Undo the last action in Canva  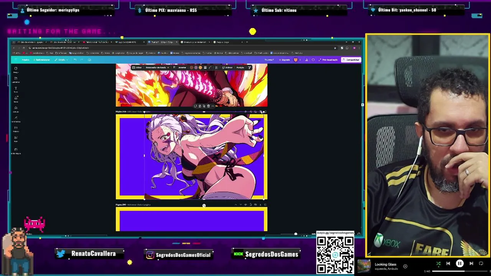pos(75,60)
